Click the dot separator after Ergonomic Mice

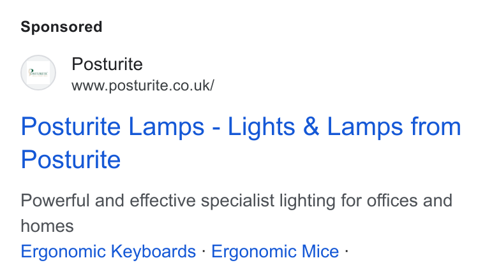click(347, 251)
